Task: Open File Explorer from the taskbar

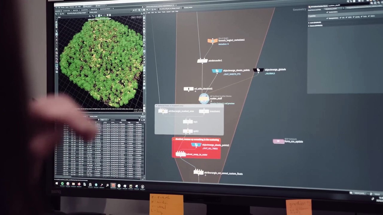Action: point(73,184)
